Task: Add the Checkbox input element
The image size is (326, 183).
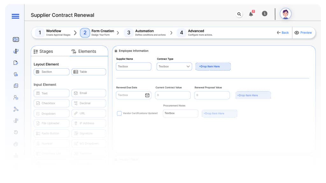Action: [x=52, y=103]
